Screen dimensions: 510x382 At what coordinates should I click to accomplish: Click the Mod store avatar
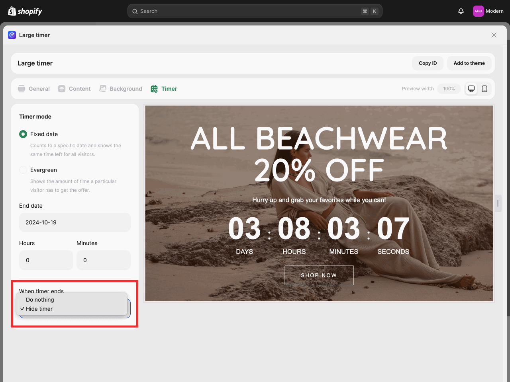pyautogui.click(x=478, y=11)
